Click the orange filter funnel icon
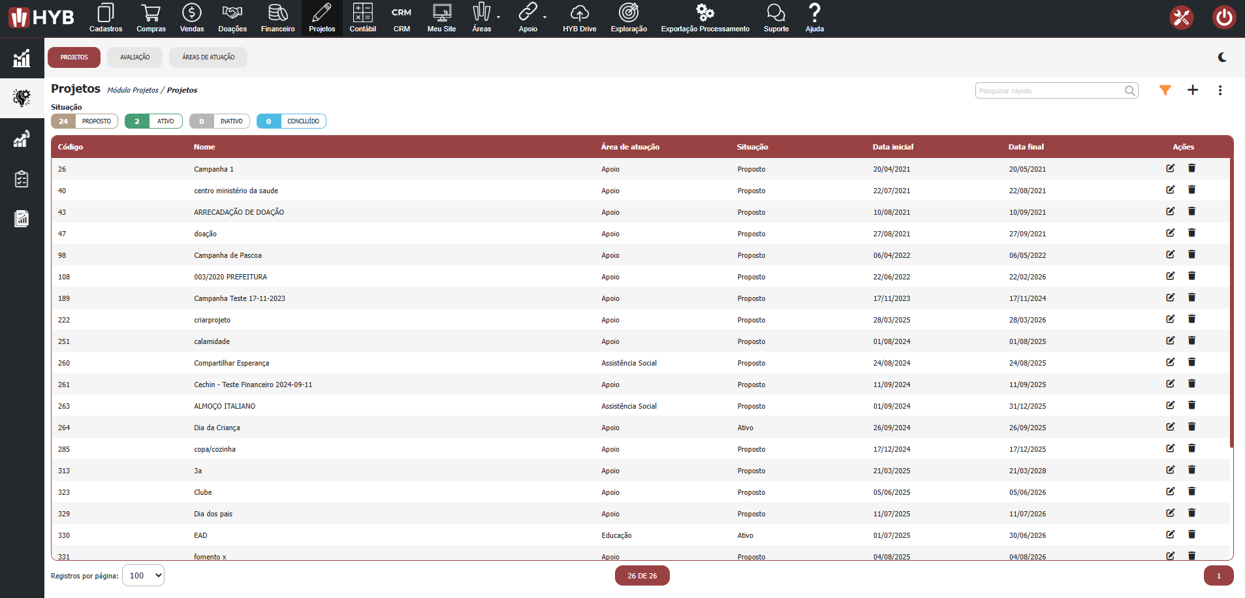The image size is (1245, 598). [1165, 91]
